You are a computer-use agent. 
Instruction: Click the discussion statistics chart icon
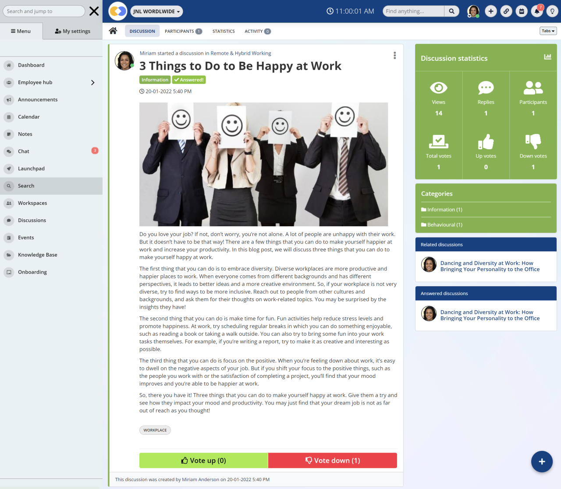[547, 56]
